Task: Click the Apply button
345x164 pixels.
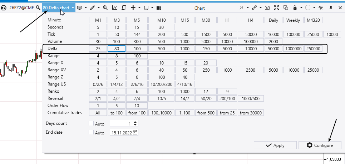Action: tap(275, 145)
